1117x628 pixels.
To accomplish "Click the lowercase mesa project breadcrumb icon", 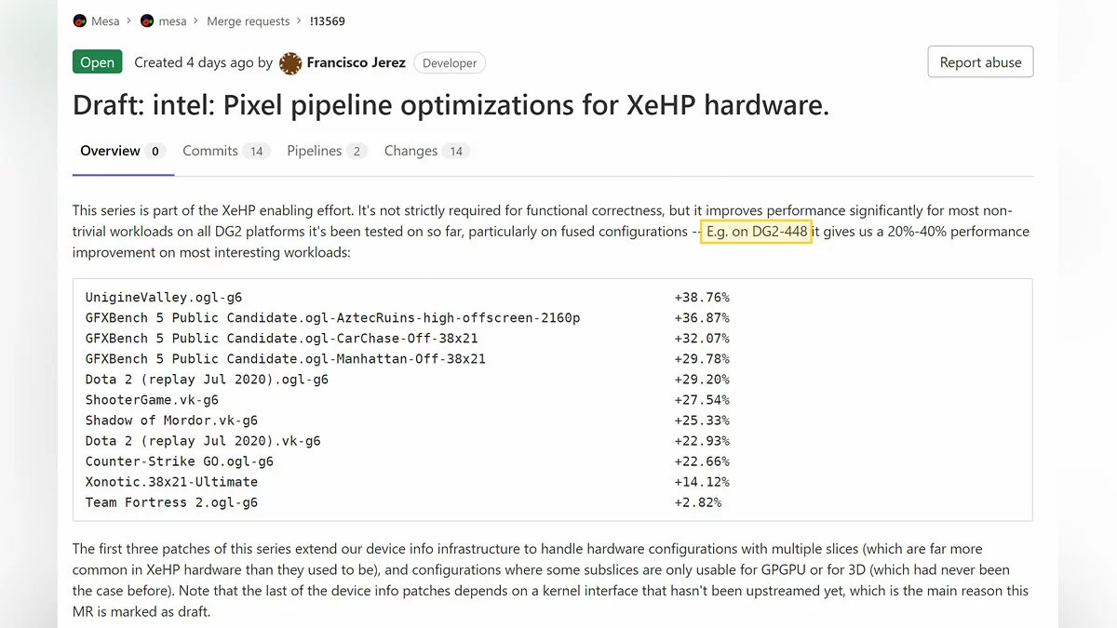I will coord(147,20).
